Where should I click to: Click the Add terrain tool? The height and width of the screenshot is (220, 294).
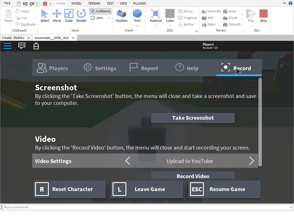tap(208, 18)
